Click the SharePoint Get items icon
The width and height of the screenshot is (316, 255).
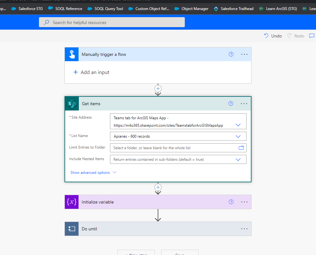point(72,104)
